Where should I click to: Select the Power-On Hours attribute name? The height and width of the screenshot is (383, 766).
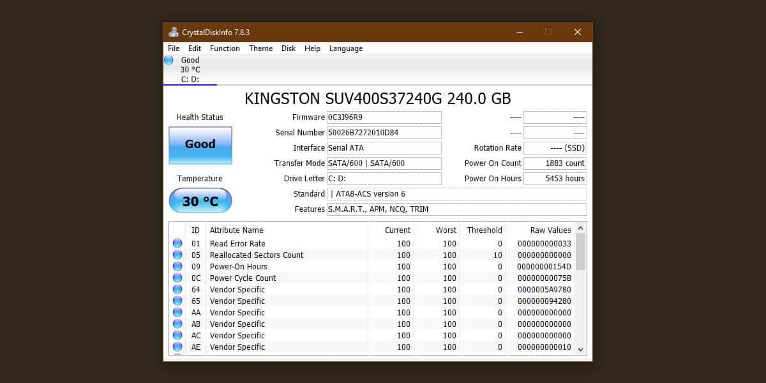[239, 266]
